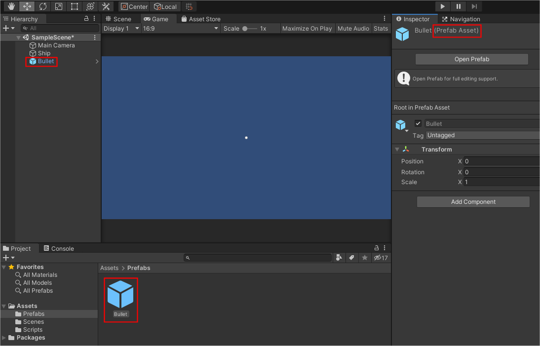Switch to the Project tab
540x346 pixels.
click(17, 249)
